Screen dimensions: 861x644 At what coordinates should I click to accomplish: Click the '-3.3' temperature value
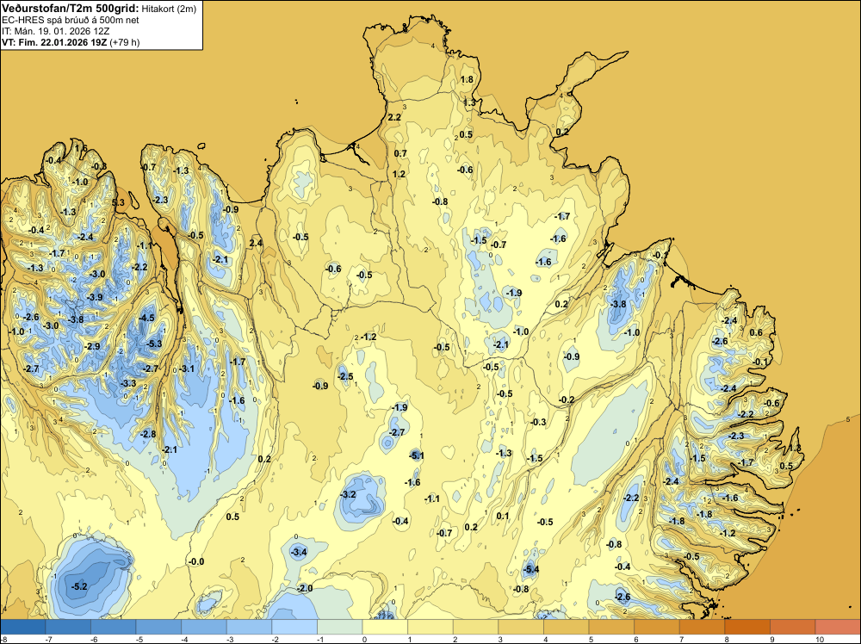pyautogui.click(x=128, y=382)
